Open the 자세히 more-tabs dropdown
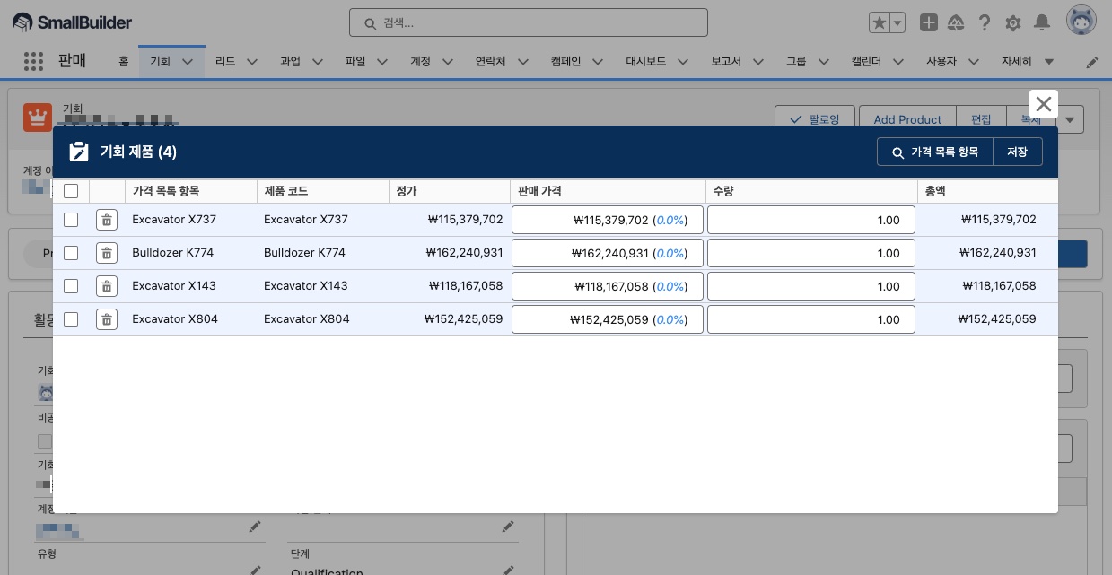1112x575 pixels. [1028, 62]
